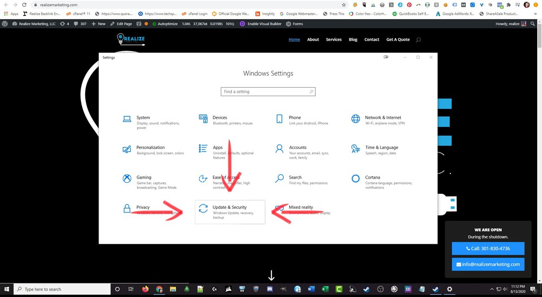Screen dimensions: 542x297
Task: Open Update & Security settings
Action: click(x=230, y=212)
